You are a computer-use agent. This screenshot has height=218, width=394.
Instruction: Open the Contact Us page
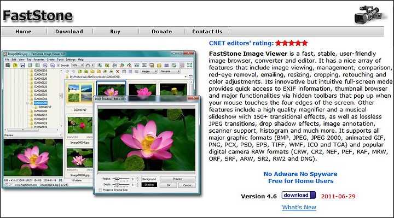207,32
